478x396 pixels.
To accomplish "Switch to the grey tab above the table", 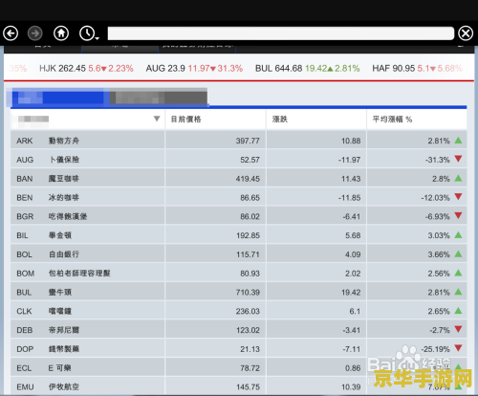I will [159, 98].
